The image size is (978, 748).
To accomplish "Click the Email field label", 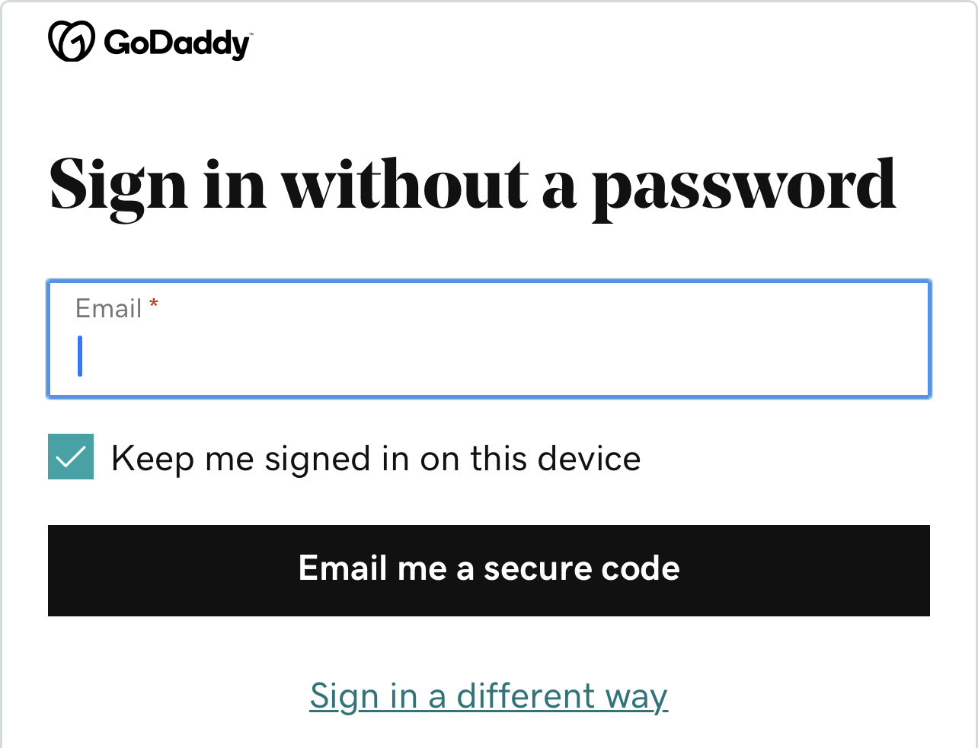I will click(109, 308).
